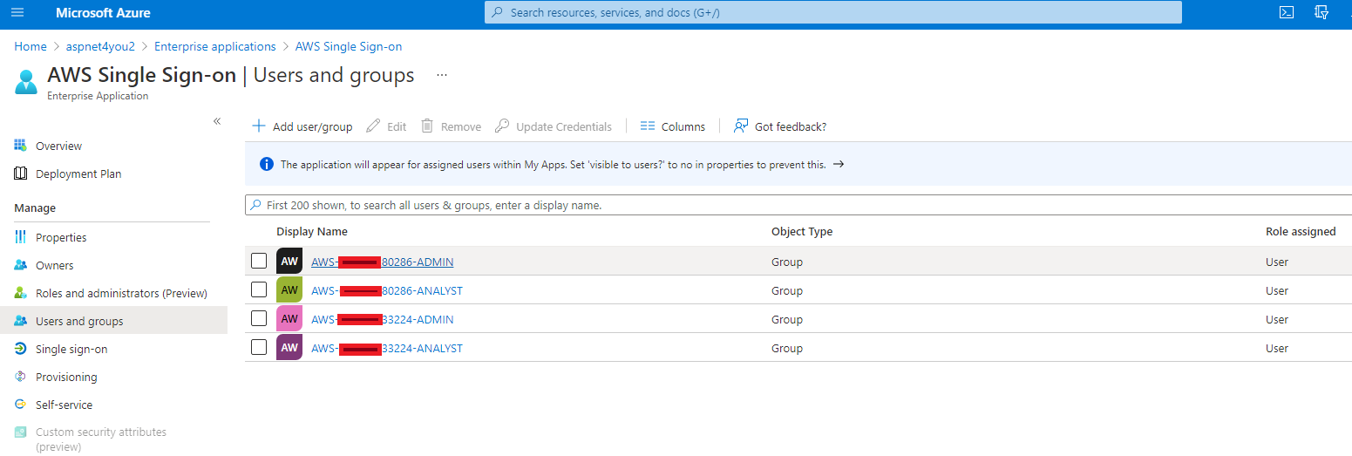This screenshot has height=456, width=1352.
Task: Click the Got feedback? button label
Action: pos(791,126)
